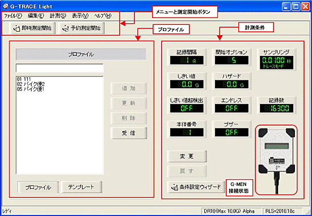Switch to the テンプレート tab
Image resolution: width=312 pixels, height=216 pixels.
pyautogui.click(x=81, y=187)
